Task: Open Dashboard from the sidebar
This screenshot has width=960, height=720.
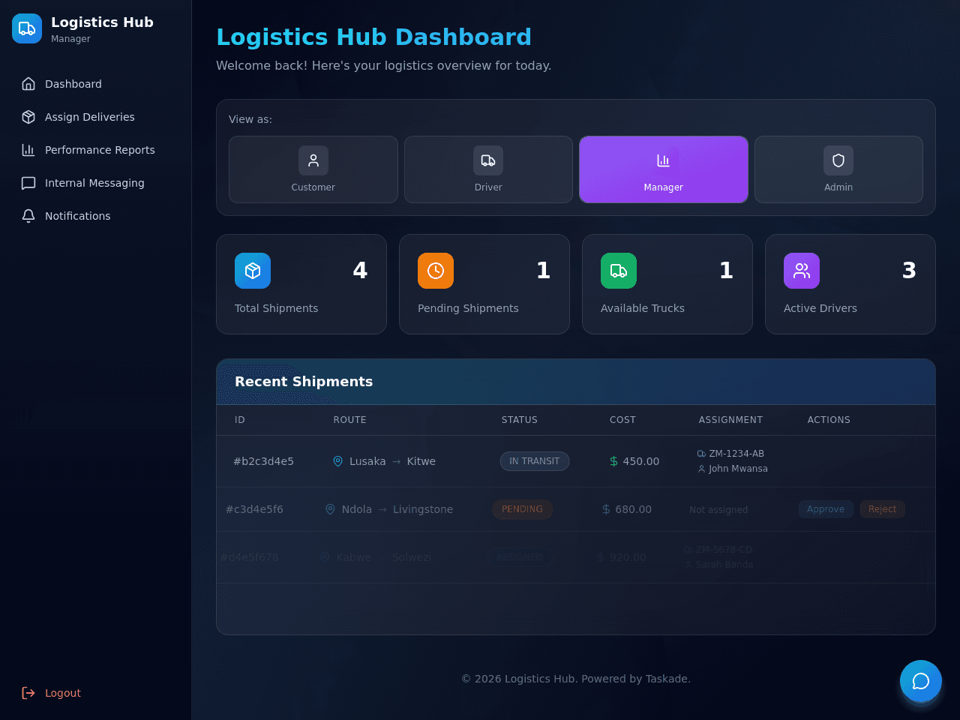Action: (x=96, y=84)
